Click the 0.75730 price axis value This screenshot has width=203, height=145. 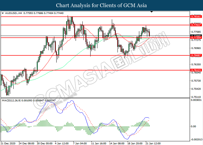[196, 81]
